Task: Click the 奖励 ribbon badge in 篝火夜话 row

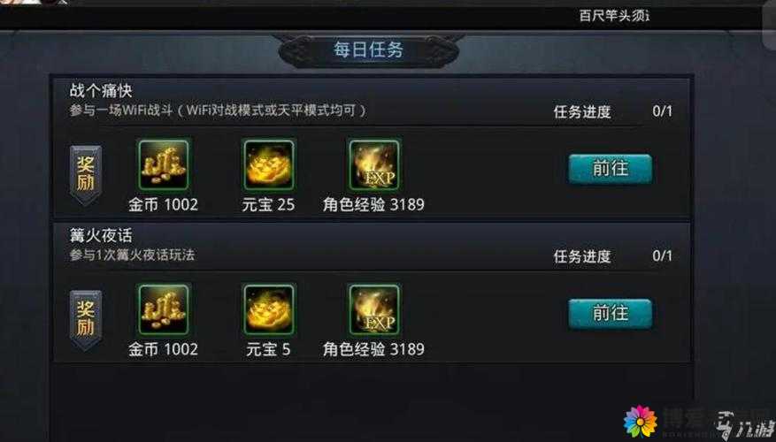Action: click(x=86, y=320)
